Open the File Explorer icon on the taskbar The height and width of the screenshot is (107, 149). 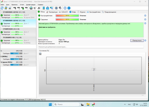click(88, 104)
